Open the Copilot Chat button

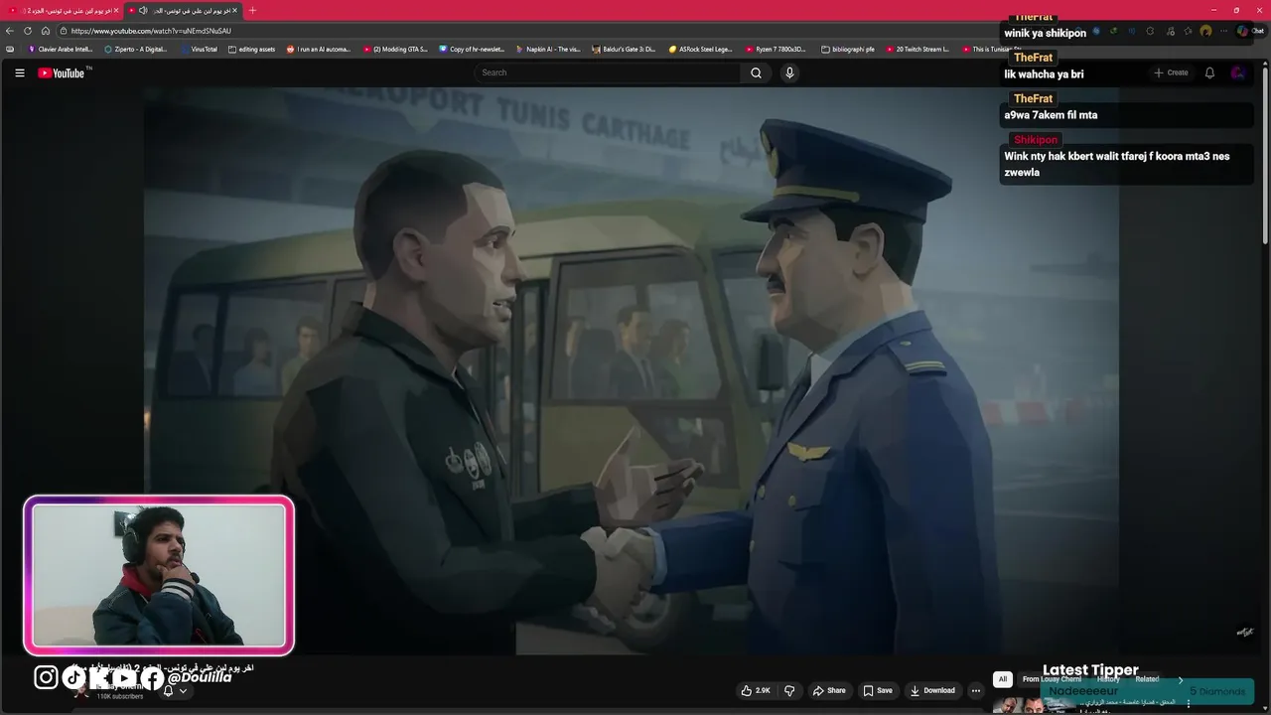point(1249,31)
